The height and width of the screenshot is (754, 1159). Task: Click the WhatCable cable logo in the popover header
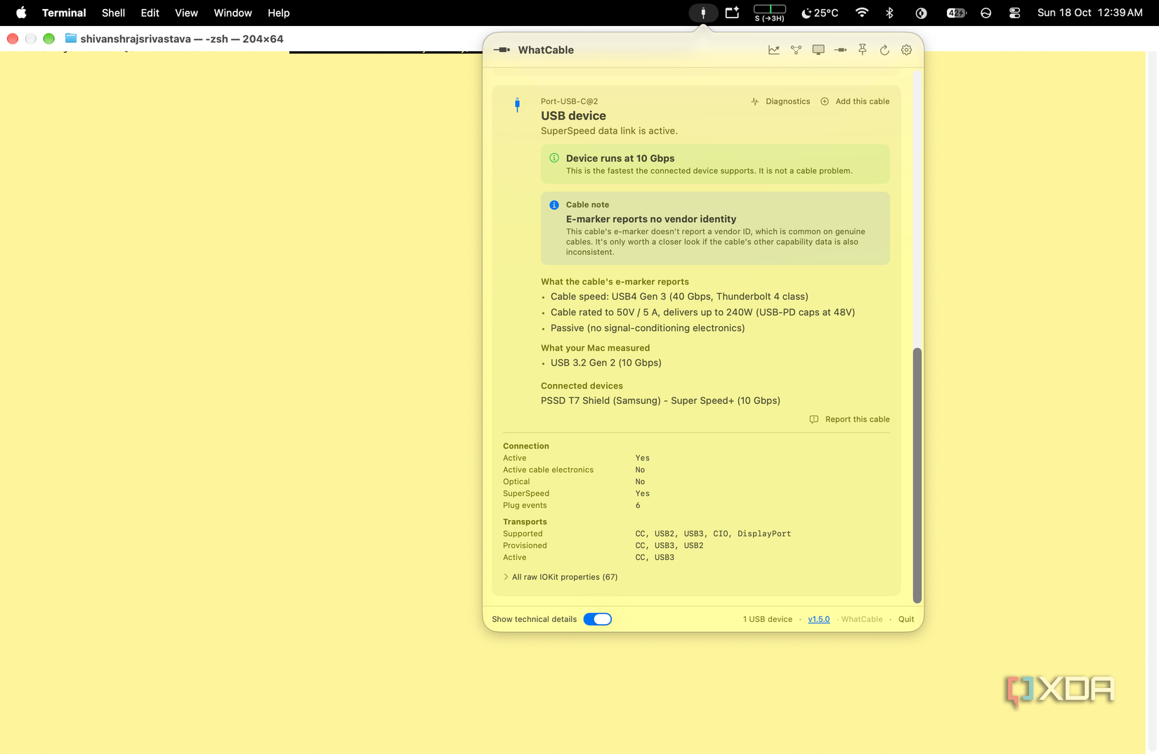[502, 50]
